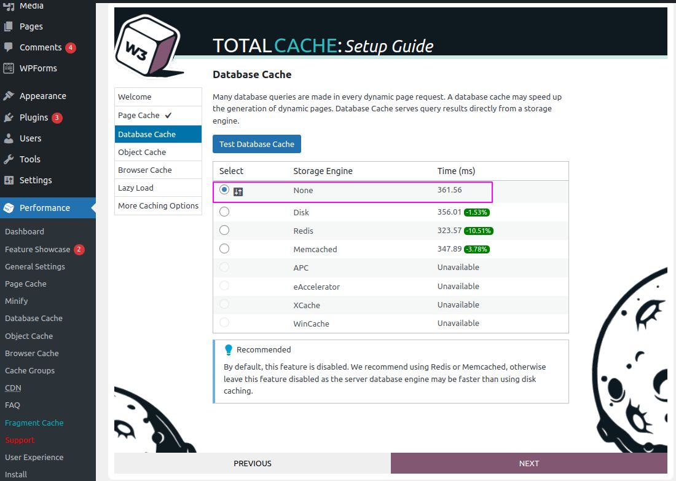Click the Page Cache completed checkmark
This screenshot has height=481, width=676.
168,115
